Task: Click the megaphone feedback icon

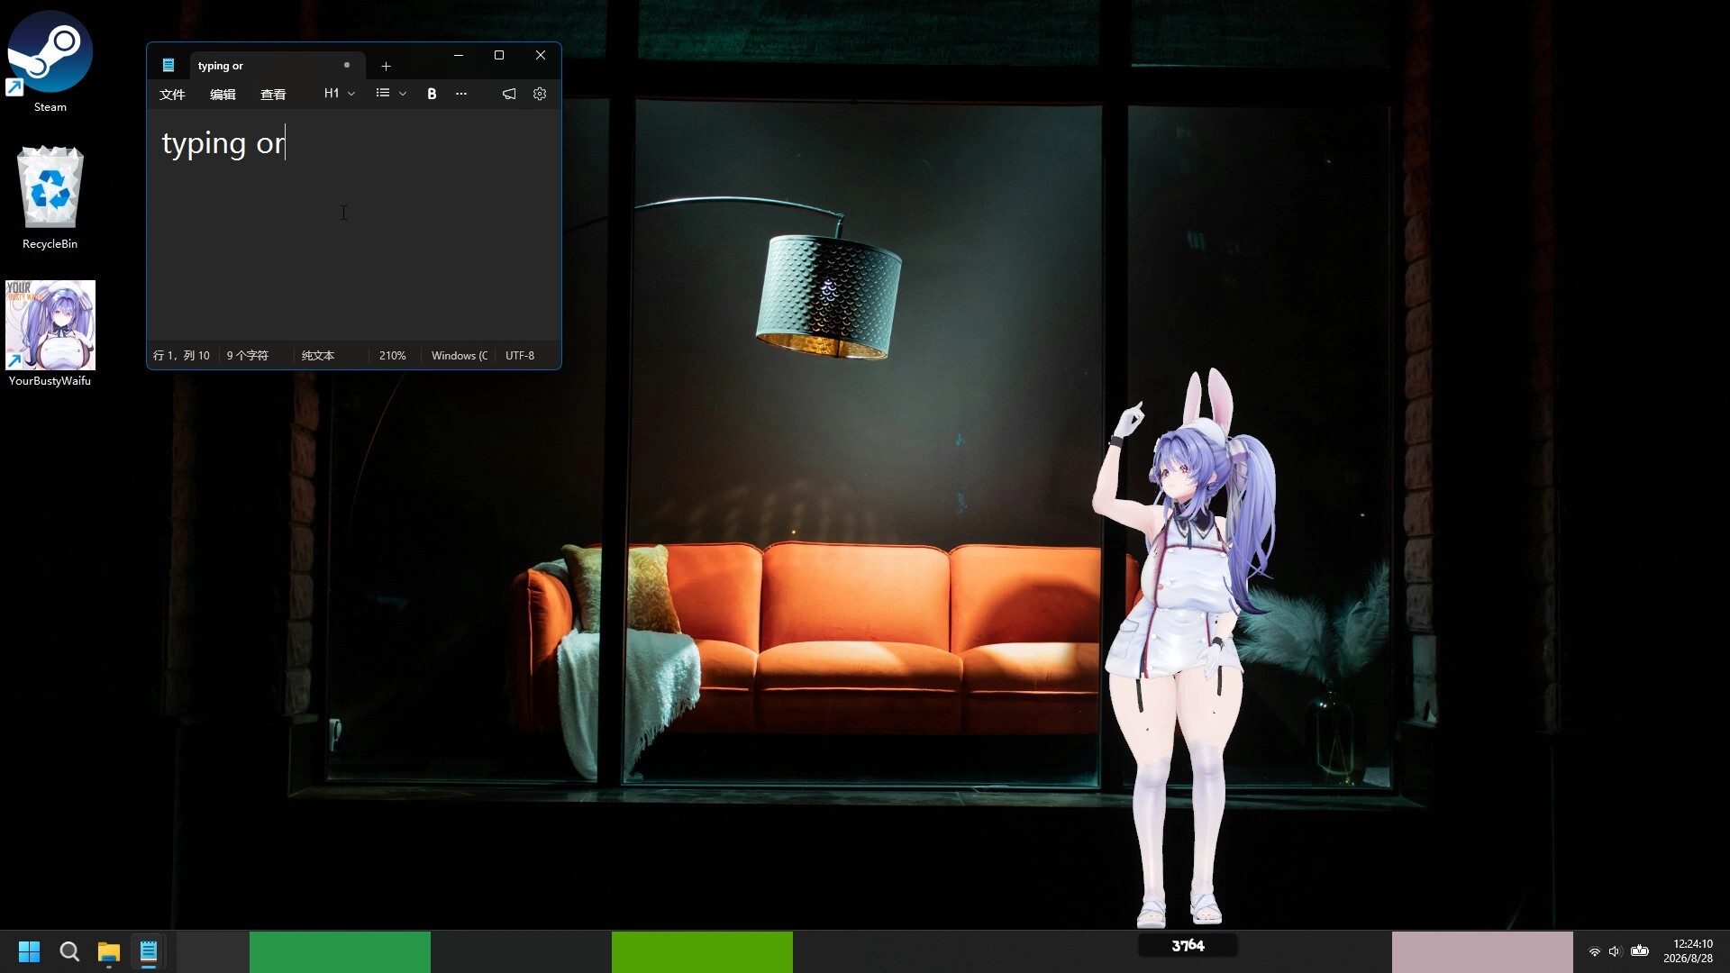Action: pyautogui.click(x=509, y=94)
